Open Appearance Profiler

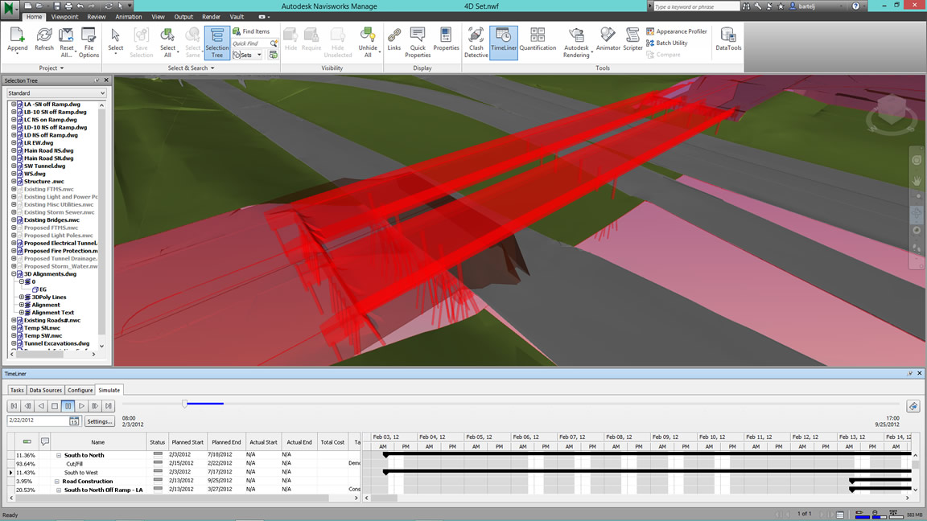[x=676, y=31]
